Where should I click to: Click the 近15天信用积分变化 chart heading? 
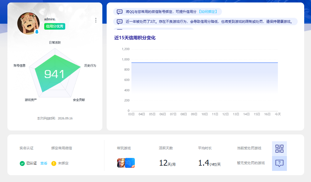135,38
